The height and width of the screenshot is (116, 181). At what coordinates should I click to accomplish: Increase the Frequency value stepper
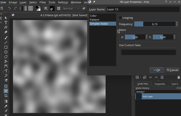176,23
